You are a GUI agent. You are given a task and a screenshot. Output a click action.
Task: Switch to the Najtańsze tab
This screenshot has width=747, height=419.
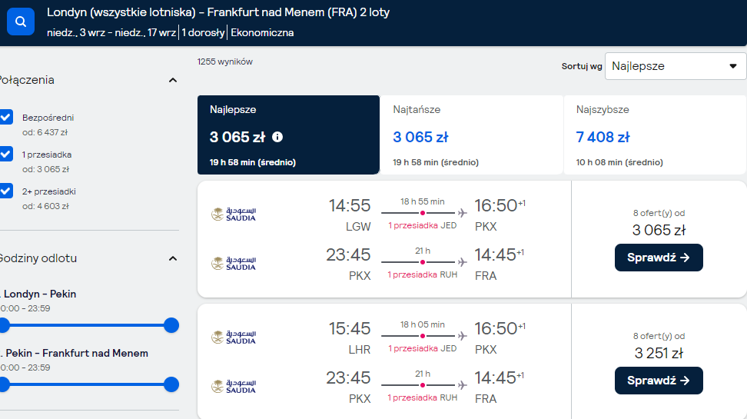click(471, 135)
